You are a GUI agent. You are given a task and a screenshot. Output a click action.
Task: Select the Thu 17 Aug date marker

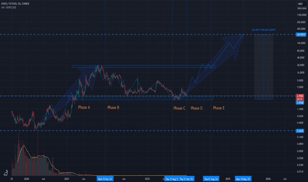pos(172,179)
